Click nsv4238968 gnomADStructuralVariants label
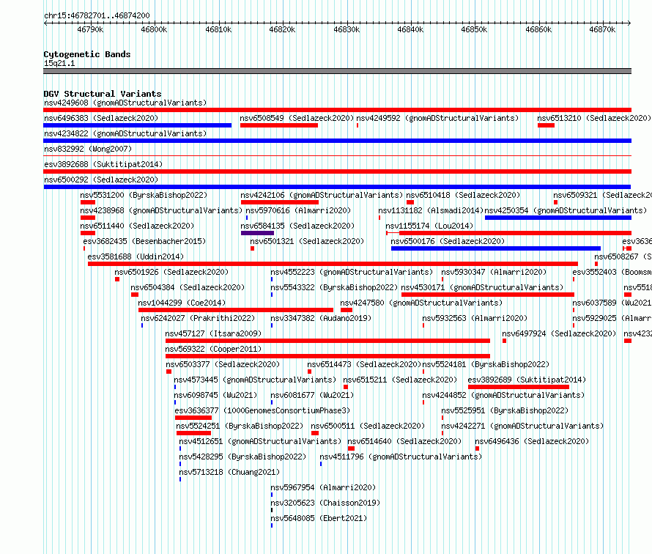Screen dimensions: 652x554 [161, 210]
